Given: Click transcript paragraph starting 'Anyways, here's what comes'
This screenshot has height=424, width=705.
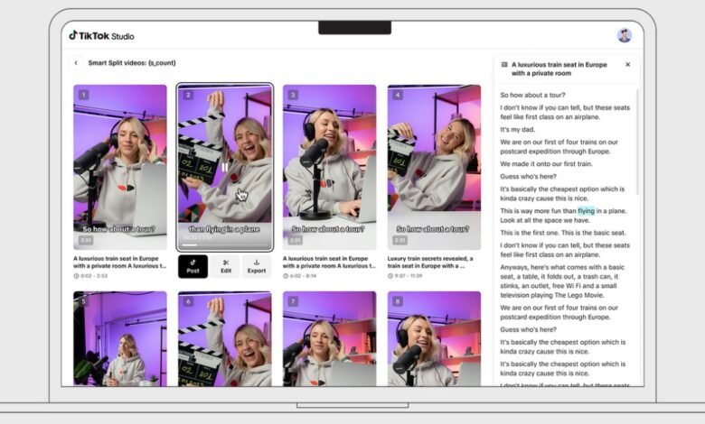Looking at the screenshot, I should click(x=562, y=281).
